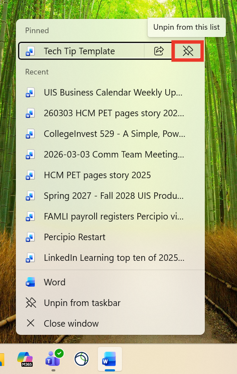
Task: Open HCM PET pages story 2025
Action: pos(110,175)
